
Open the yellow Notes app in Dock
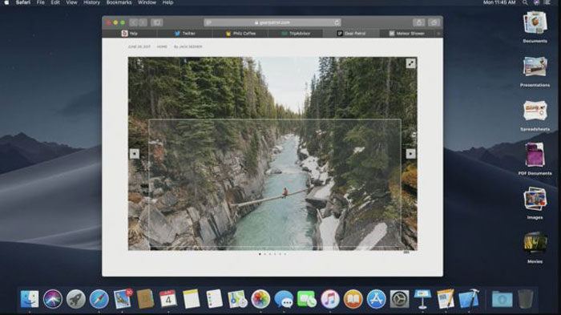(x=192, y=299)
